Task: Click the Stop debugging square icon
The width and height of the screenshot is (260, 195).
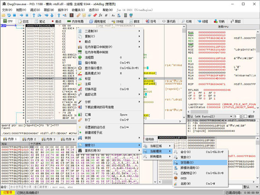Action: (x=14, y=16)
